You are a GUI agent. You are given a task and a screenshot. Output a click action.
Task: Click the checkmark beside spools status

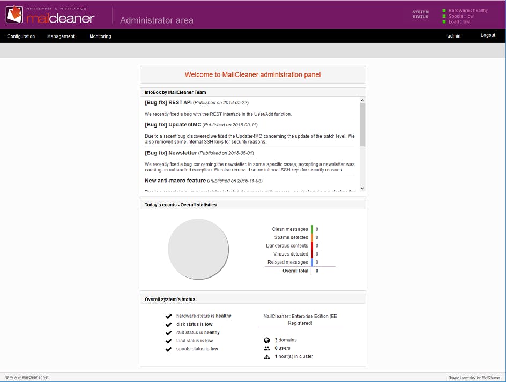168,349
